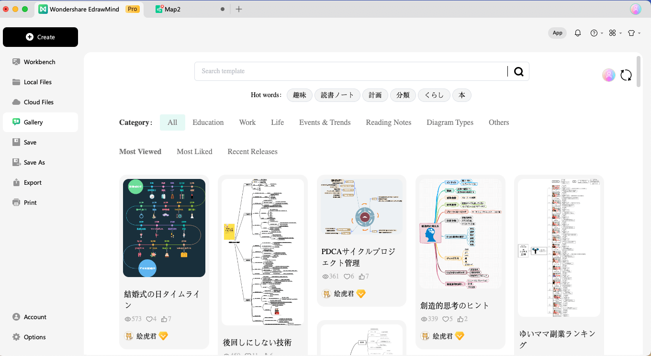Open Options with gear icon

pos(40,337)
